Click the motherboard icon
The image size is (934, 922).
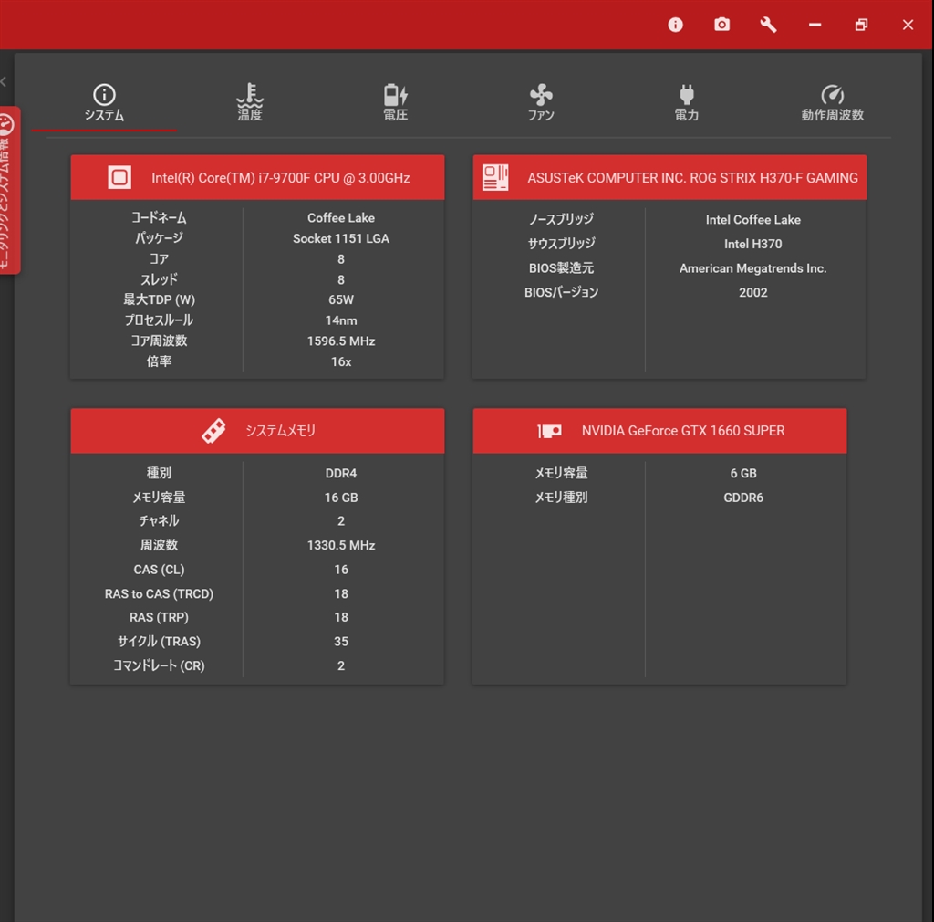[x=495, y=177]
